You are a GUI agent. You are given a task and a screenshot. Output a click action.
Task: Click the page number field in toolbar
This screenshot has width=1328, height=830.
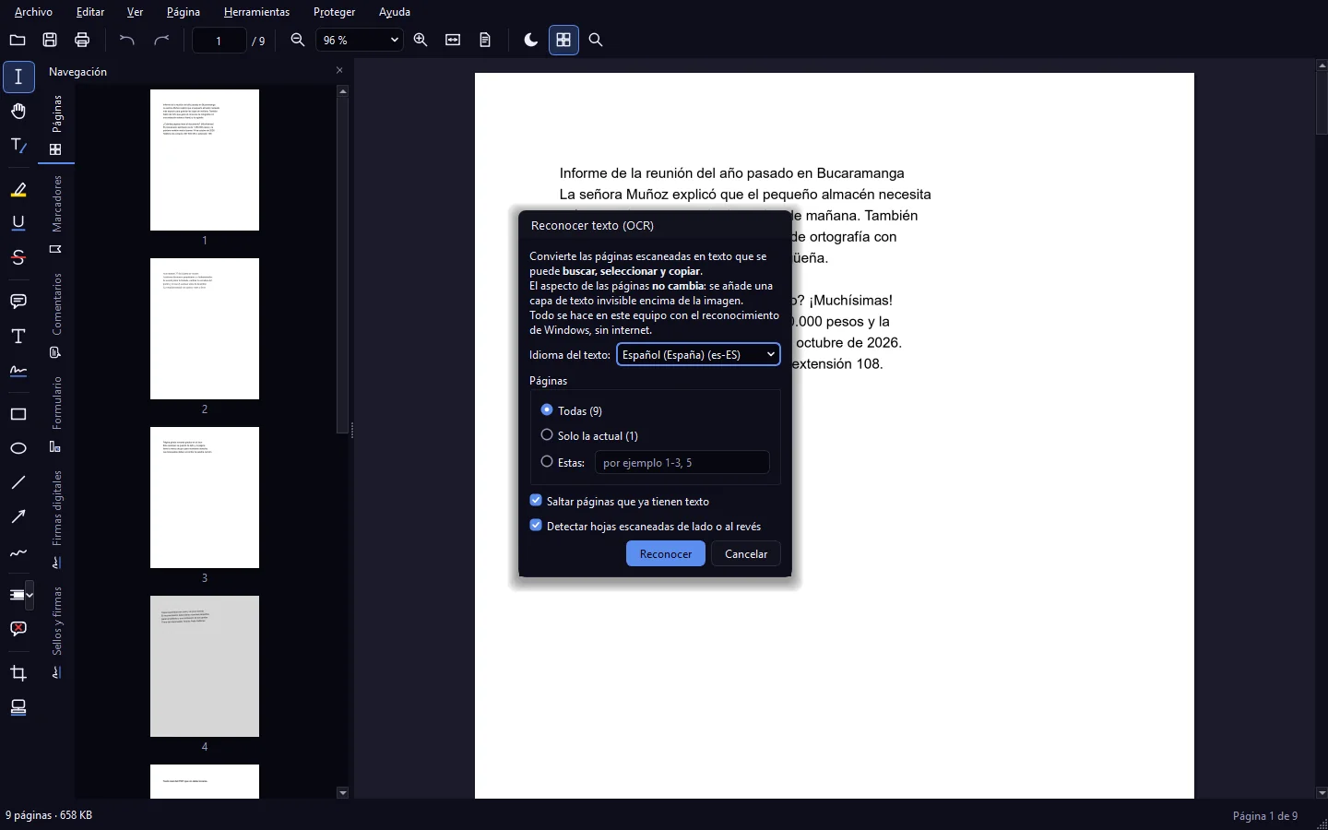tap(219, 40)
